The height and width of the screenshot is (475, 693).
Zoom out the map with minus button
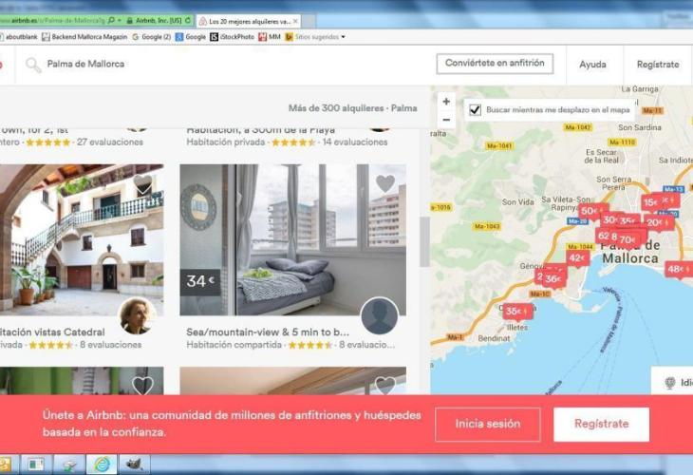click(446, 120)
